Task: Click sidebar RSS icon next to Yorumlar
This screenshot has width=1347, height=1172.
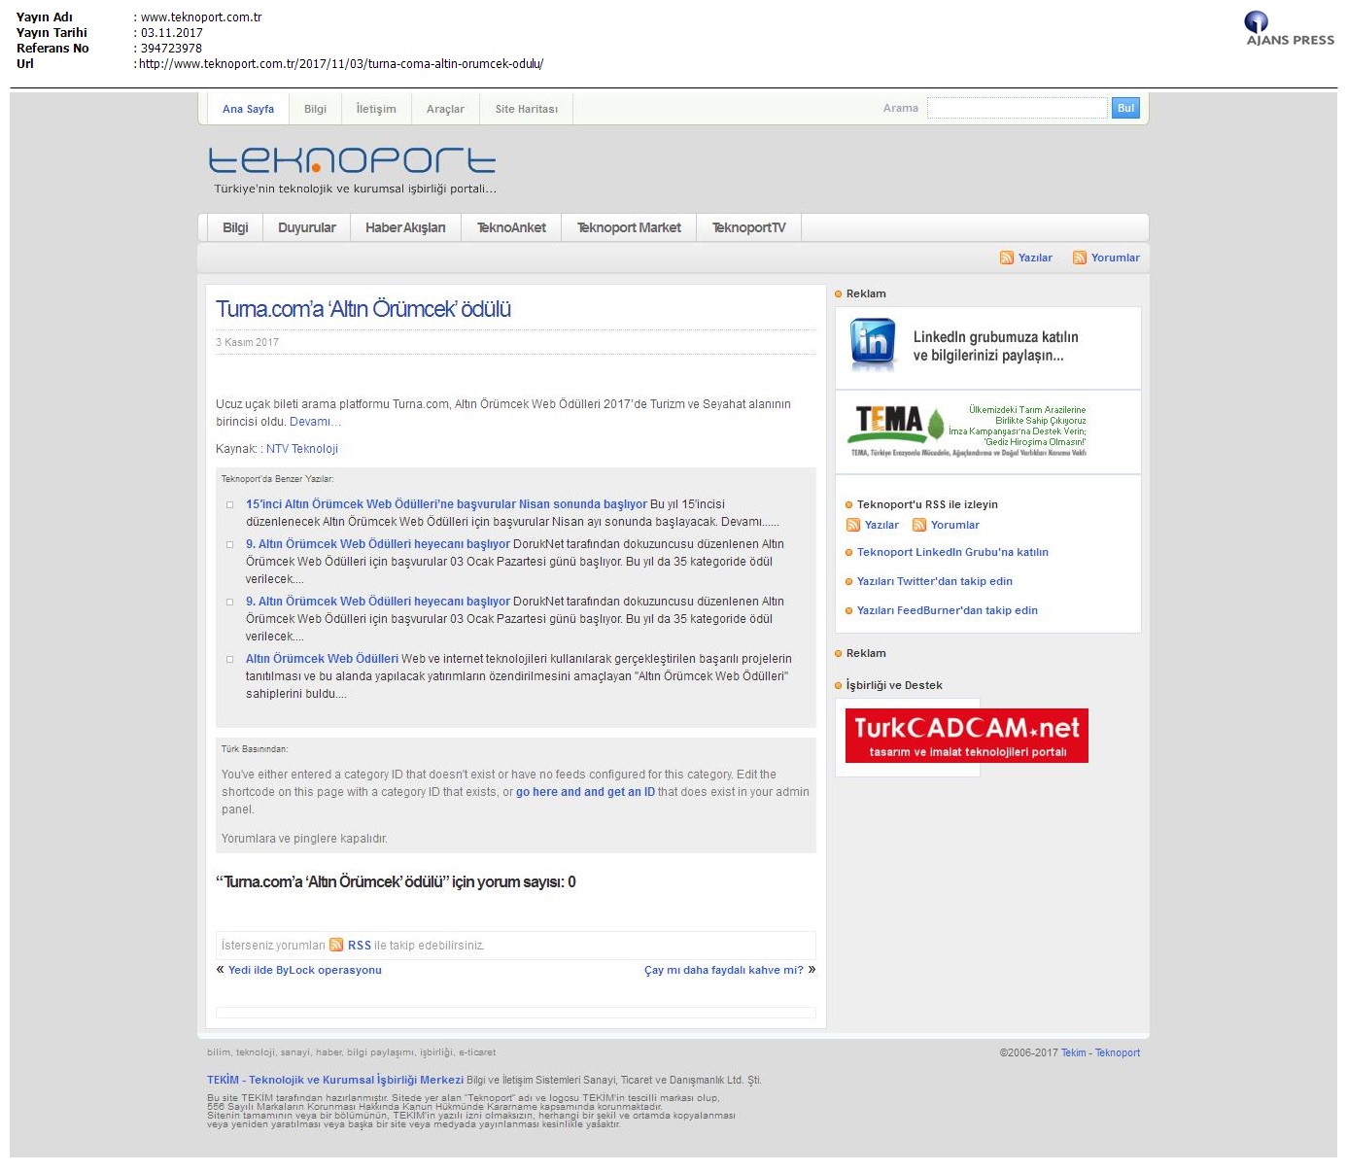Action: [918, 525]
